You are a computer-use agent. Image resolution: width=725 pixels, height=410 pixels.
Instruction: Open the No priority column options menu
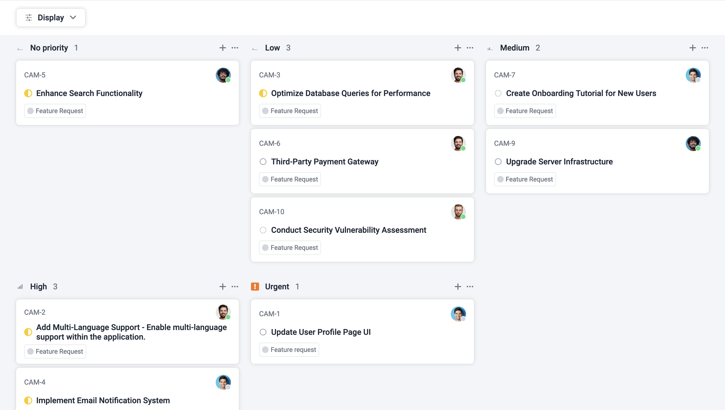point(235,48)
